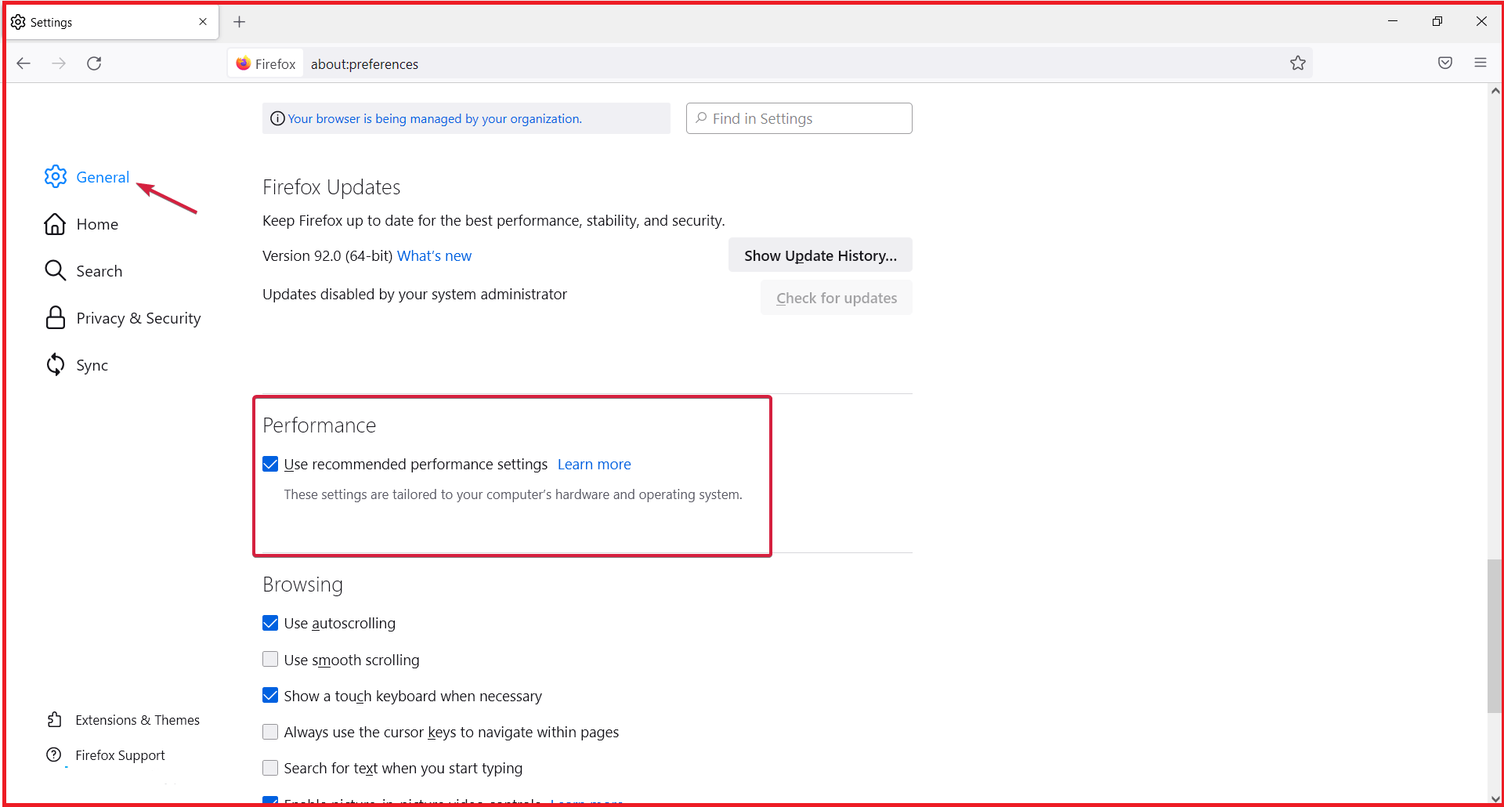
Task: Open the Home settings category
Action: pos(81,224)
